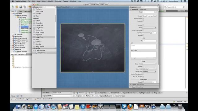Open Finder from the Dock
Image resolution: width=198 pixels, height=111 pixels.
click(x=18, y=107)
